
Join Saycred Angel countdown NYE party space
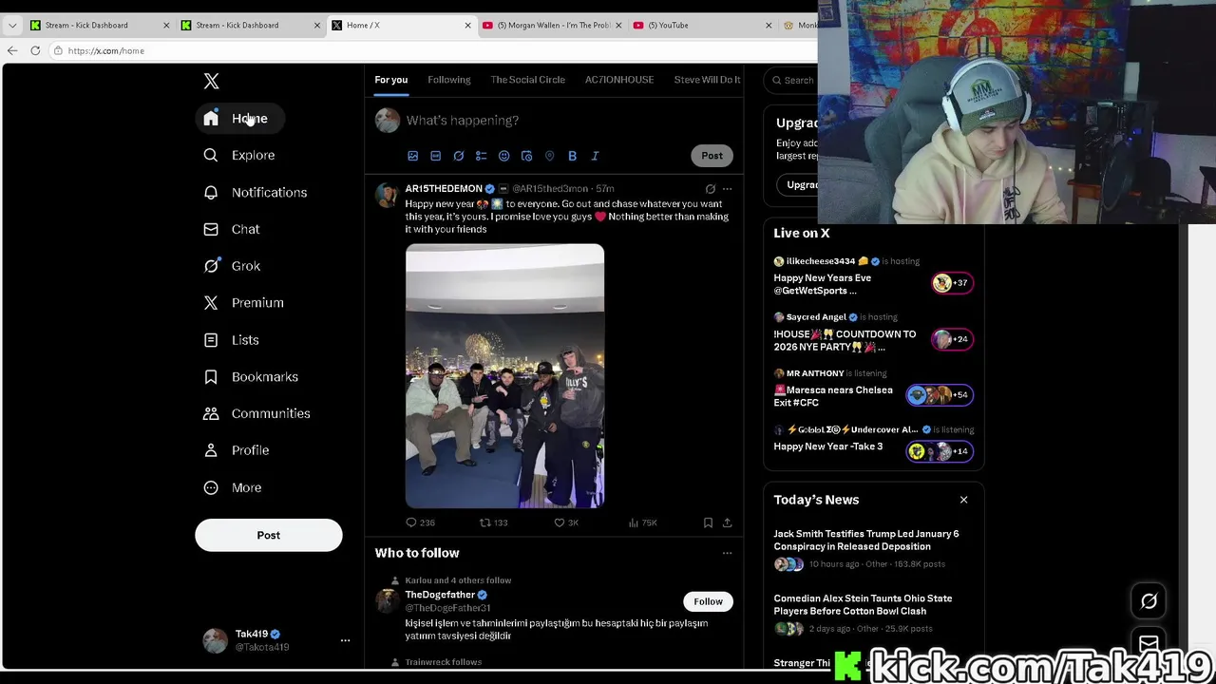(x=872, y=334)
